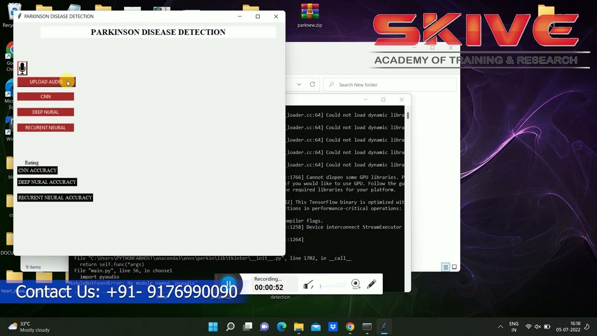Click the focus assist moon icon
Viewport: 597px width, 336px height.
[x=588, y=327]
